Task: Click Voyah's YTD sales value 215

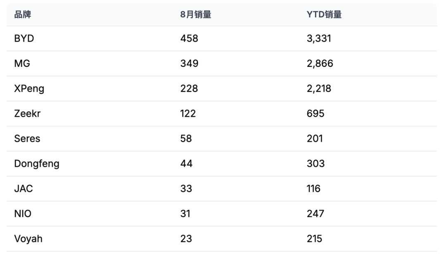Action: tap(315, 239)
